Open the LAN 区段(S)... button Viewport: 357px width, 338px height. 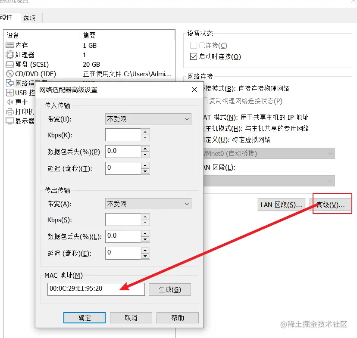(282, 205)
